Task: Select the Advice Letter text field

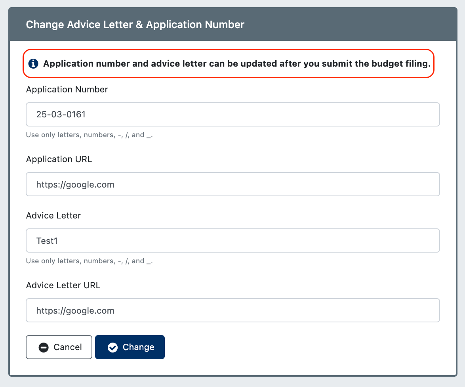Action: [233, 241]
